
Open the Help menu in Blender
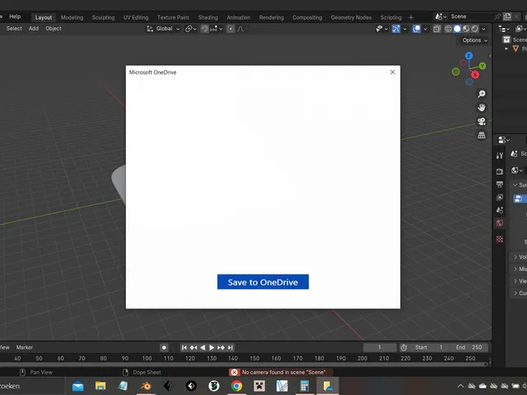pos(15,16)
